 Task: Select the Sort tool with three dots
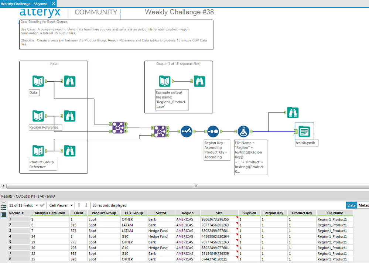point(213,131)
